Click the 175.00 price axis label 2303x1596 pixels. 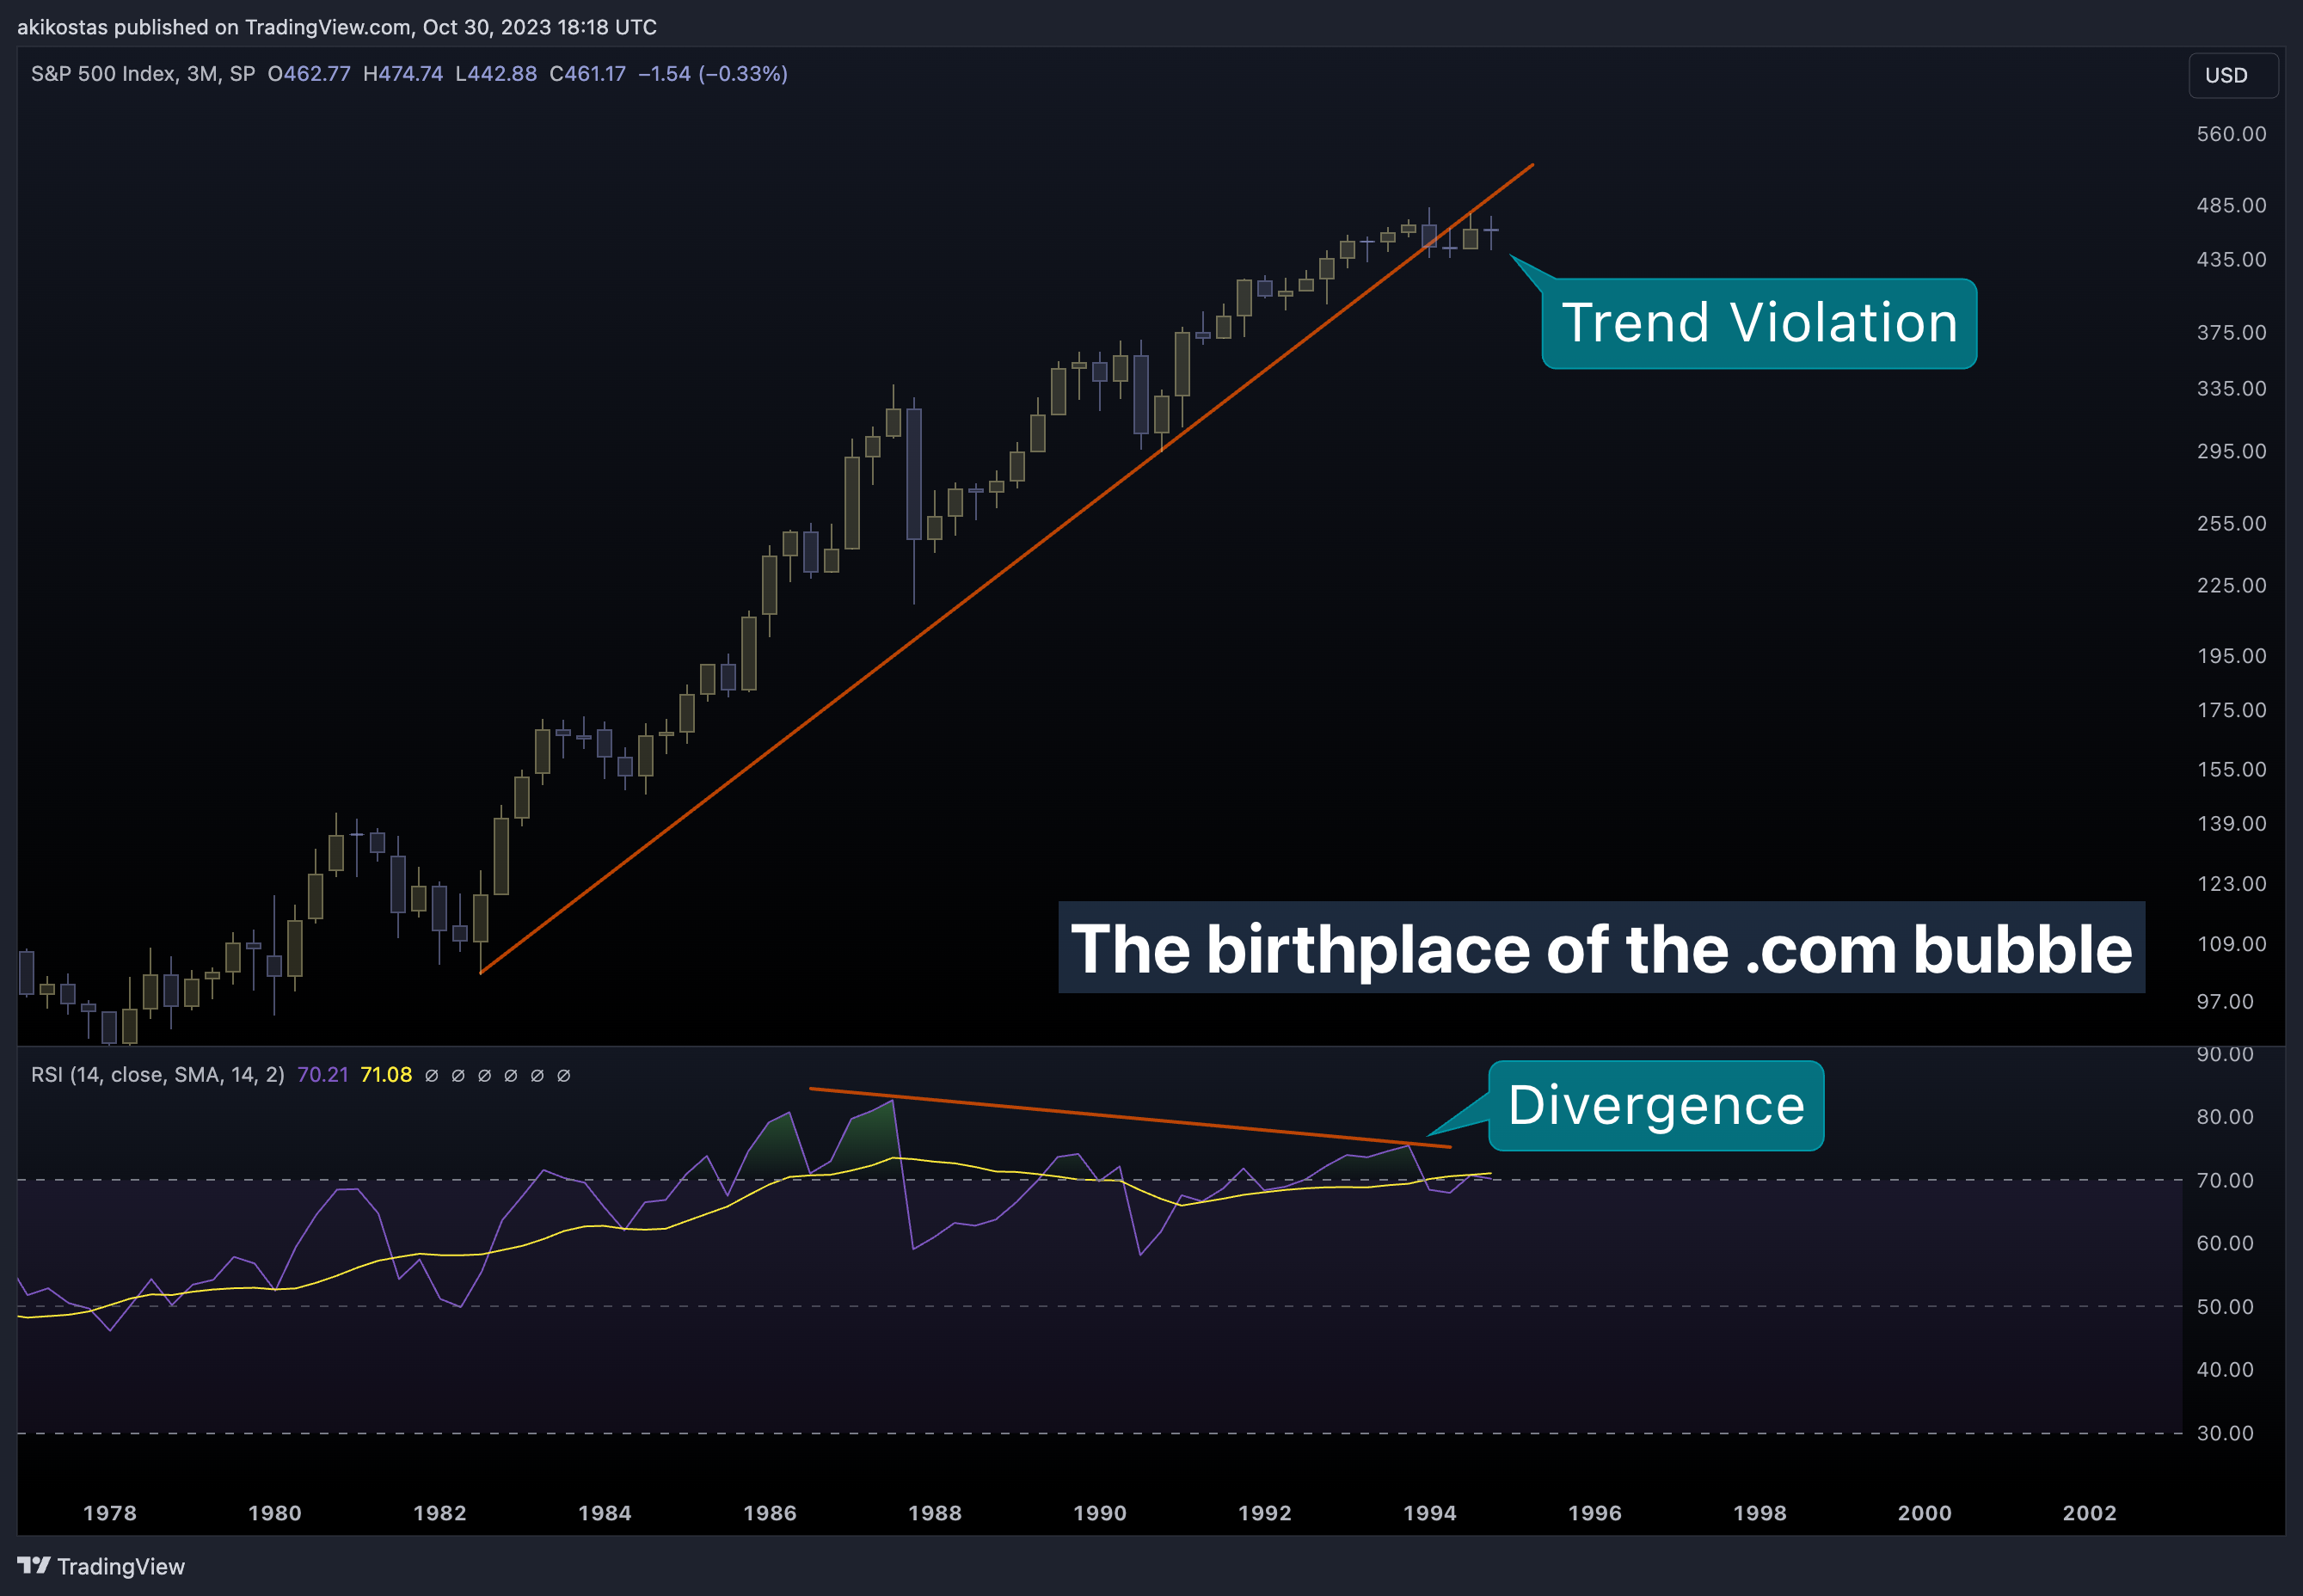click(x=2231, y=710)
